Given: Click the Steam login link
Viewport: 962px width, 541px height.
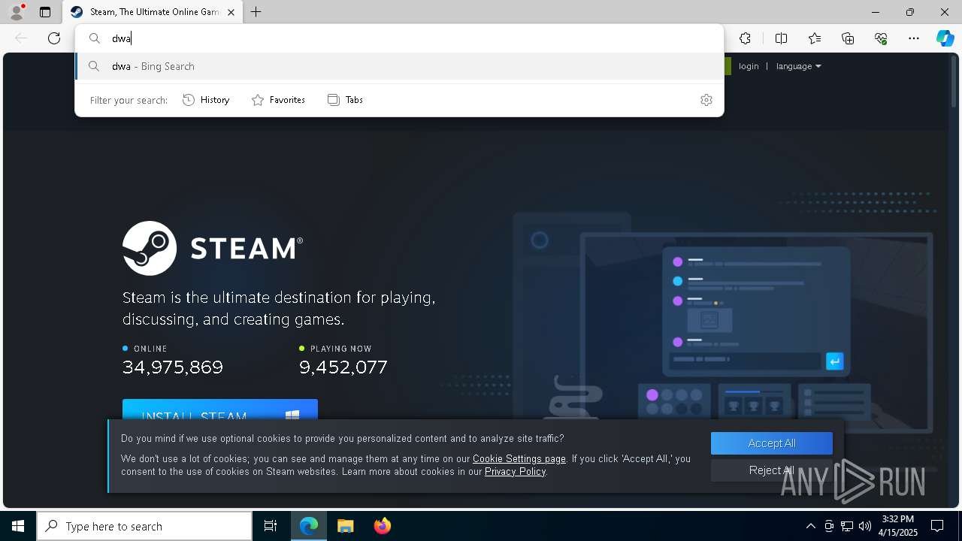Looking at the screenshot, I should pyautogui.click(x=749, y=66).
